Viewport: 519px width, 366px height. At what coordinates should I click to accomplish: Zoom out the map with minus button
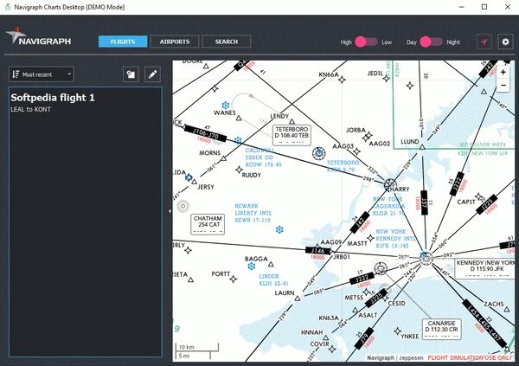[503, 85]
